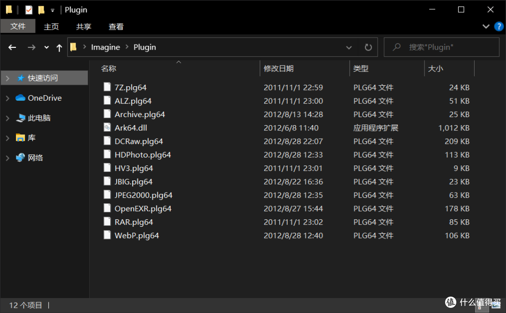Screen dimensions: 506x313
Task: Refresh the Plugin folder view
Action: [x=368, y=47]
